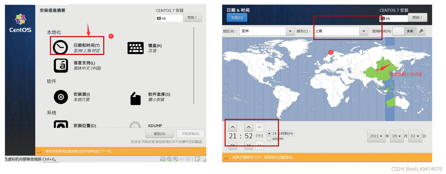Click the VM hard disk status icon
Image resolution: width=446 pixels, height=174 pixels.
click(x=163, y=159)
